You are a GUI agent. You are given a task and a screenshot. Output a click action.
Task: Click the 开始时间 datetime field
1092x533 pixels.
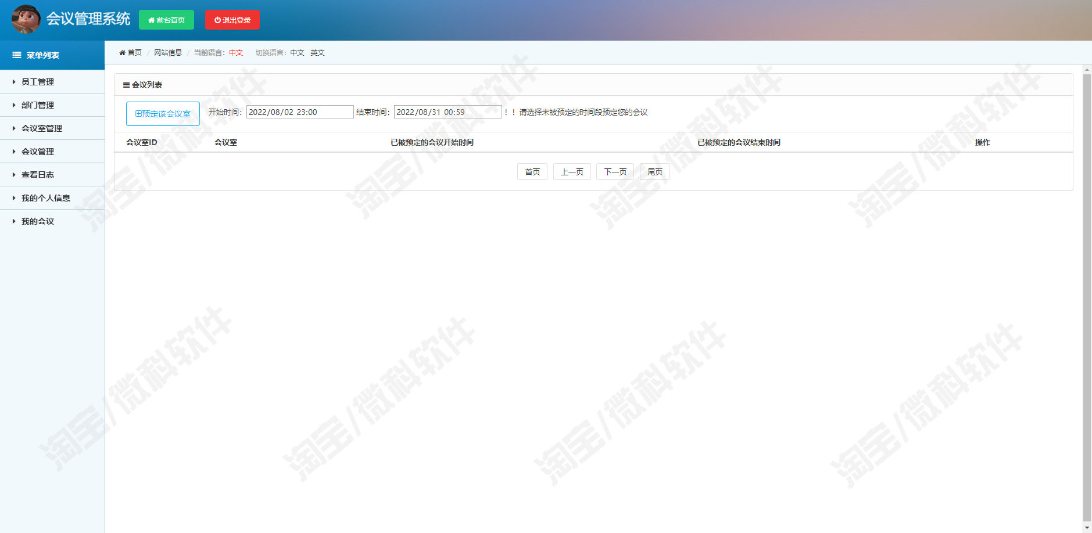300,112
